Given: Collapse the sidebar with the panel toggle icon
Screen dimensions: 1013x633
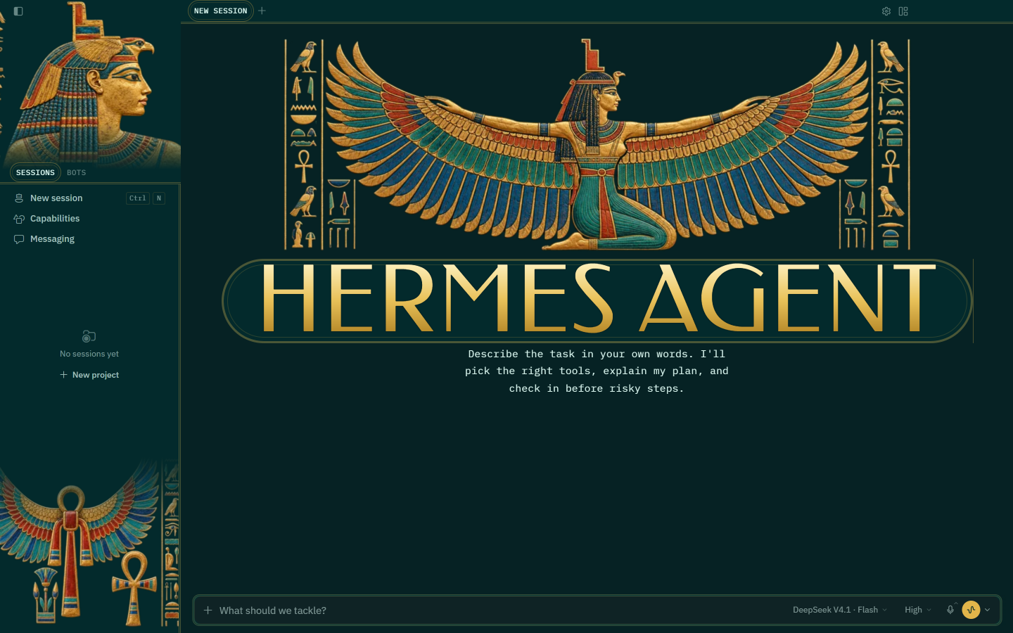Looking at the screenshot, I should coord(18,11).
